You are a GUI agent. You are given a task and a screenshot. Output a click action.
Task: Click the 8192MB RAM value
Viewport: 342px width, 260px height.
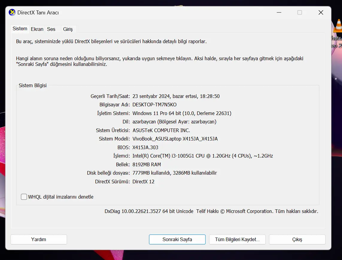click(x=147, y=164)
